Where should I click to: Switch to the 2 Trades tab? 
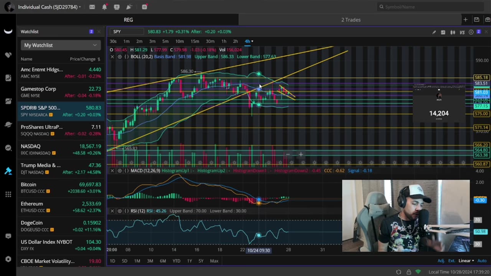tap(351, 20)
